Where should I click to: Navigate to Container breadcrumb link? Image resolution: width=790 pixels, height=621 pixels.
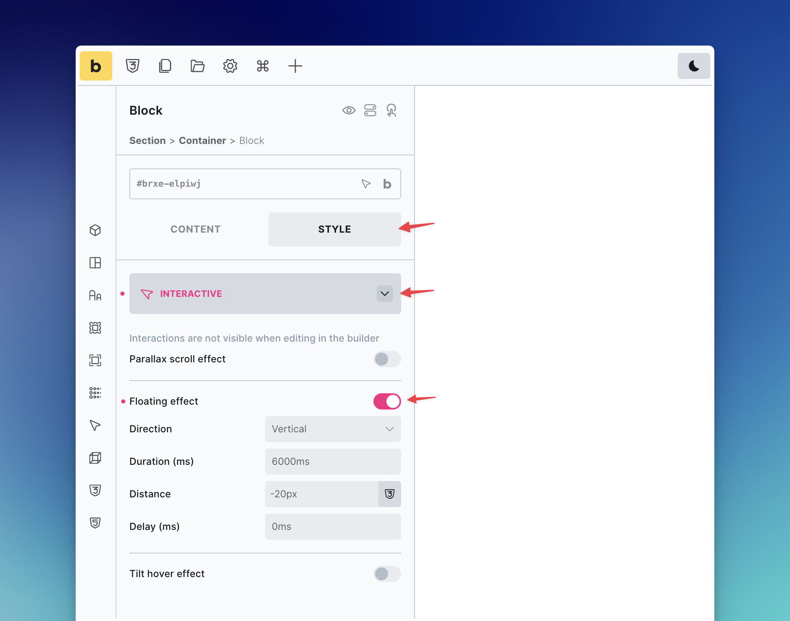point(202,141)
